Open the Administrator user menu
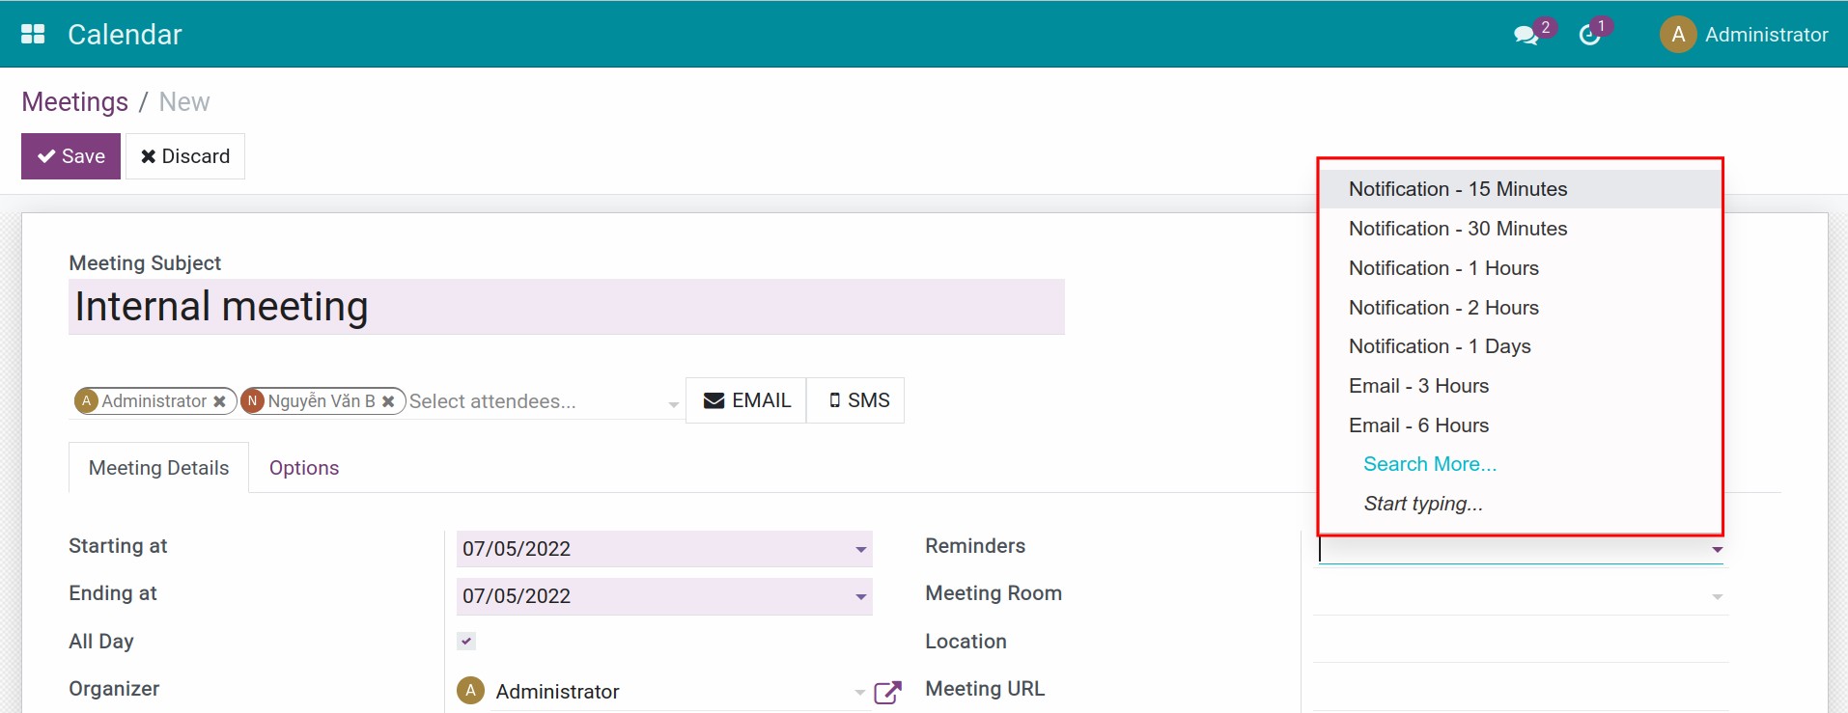This screenshot has width=1848, height=713. 1744,35
